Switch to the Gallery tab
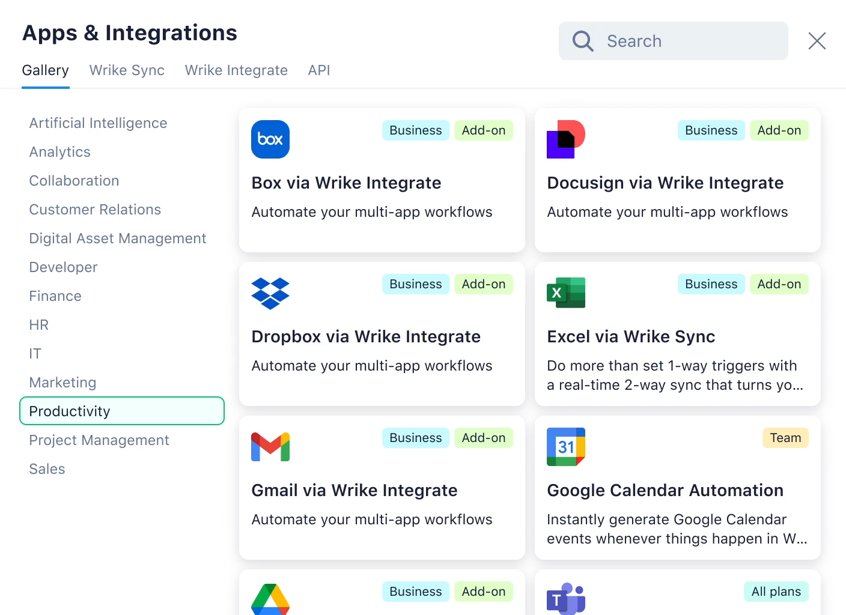846x615 pixels. tap(46, 70)
